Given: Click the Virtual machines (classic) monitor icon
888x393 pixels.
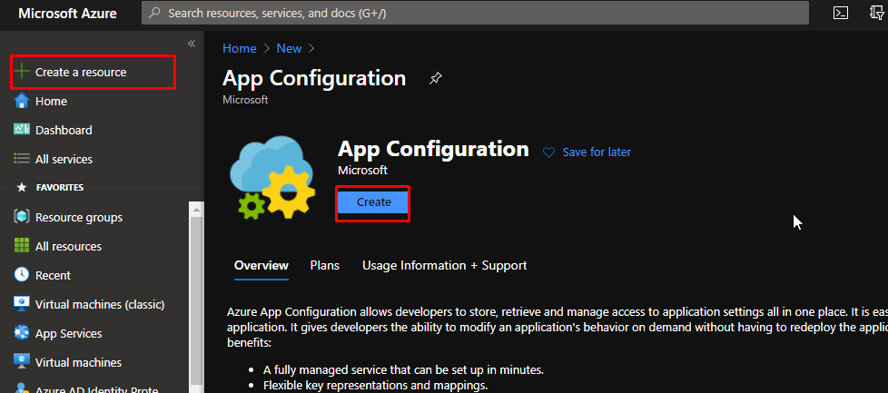Looking at the screenshot, I should click(x=22, y=304).
